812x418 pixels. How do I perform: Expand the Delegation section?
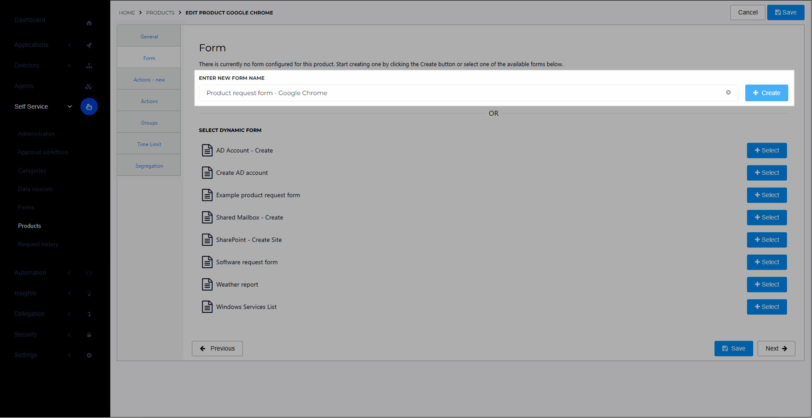(x=69, y=314)
